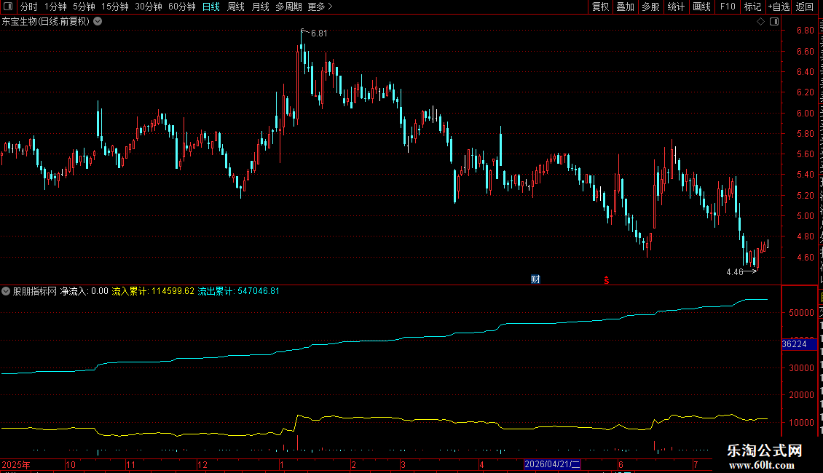Switch to 日线 daily chart

[211, 7]
